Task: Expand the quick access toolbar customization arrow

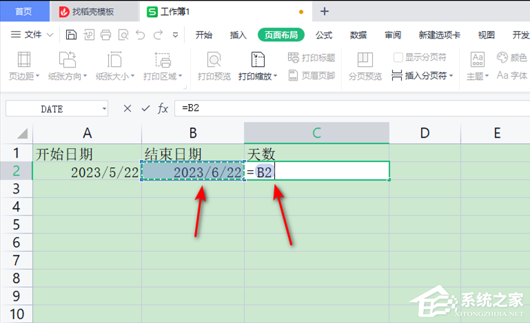Action: tap(175, 35)
